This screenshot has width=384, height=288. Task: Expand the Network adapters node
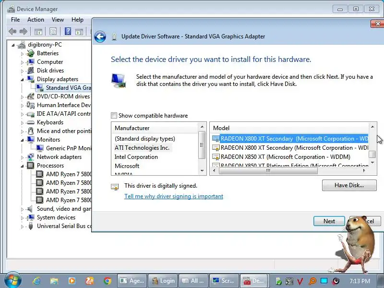(22, 157)
